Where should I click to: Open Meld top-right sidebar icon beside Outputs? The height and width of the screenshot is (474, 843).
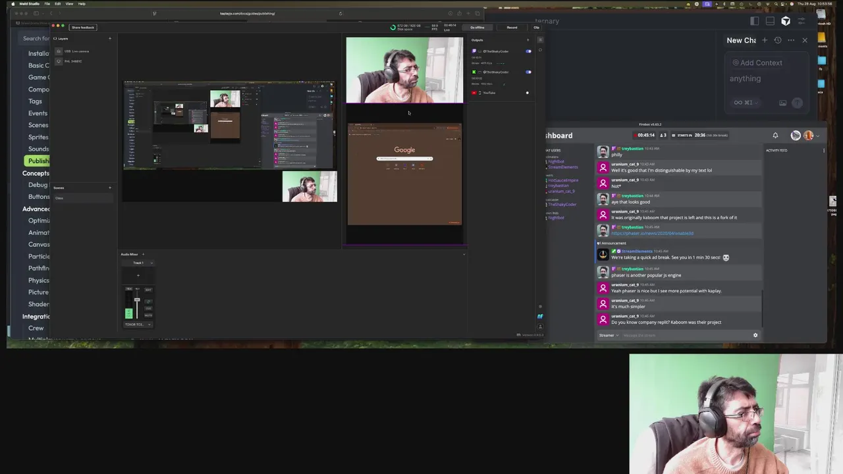[540, 39]
